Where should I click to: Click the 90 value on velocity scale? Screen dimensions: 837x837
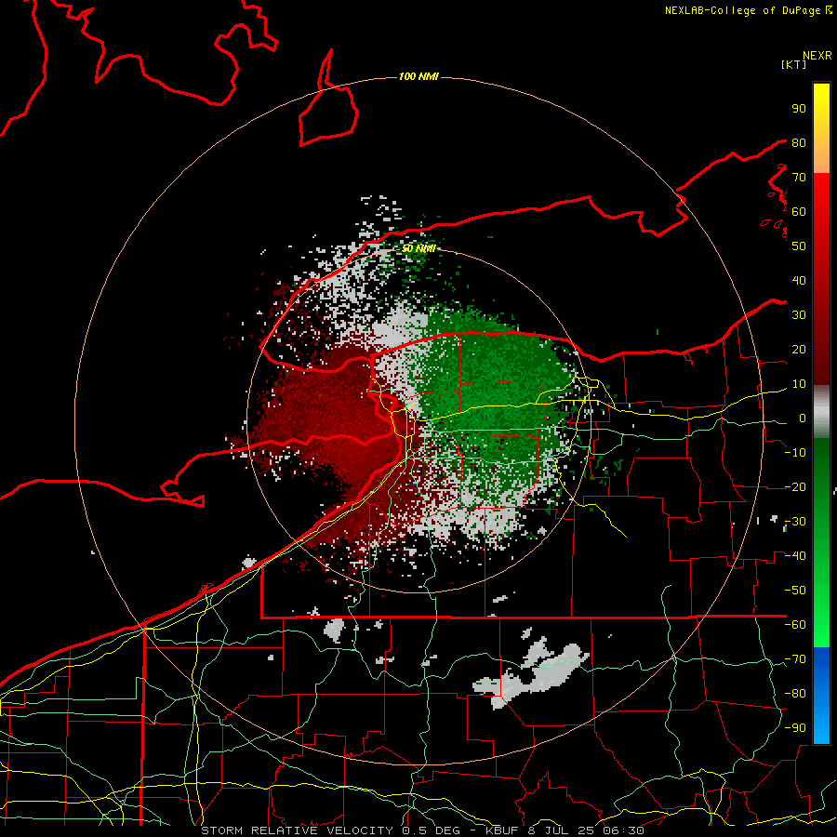799,109
